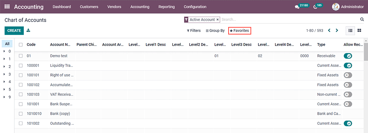Open the Filters dropdown

(194, 31)
